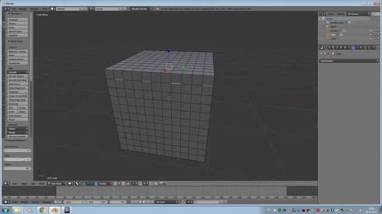
Task: Open the Render menu in top bar
Action: coord(23,9)
